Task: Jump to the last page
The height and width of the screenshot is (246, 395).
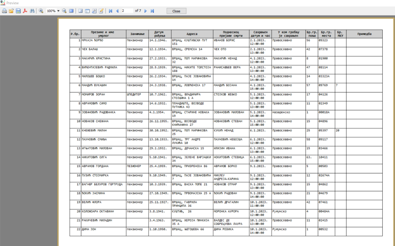Action: pos(152,11)
